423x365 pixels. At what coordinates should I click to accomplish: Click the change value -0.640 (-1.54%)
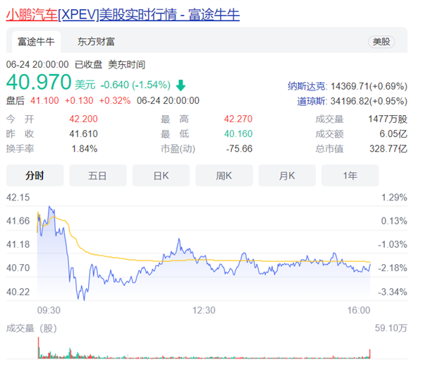click(135, 85)
